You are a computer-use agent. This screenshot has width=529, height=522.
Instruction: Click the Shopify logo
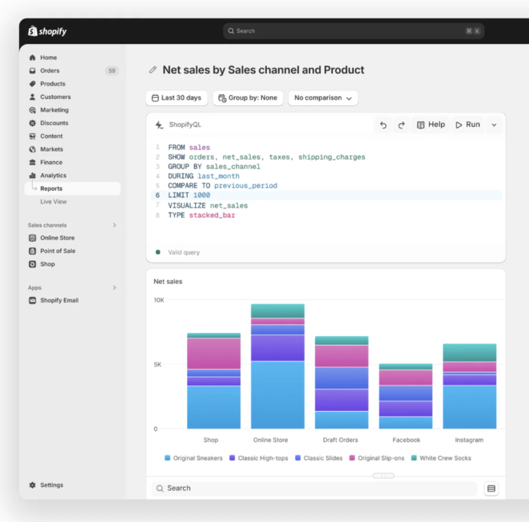point(47,31)
